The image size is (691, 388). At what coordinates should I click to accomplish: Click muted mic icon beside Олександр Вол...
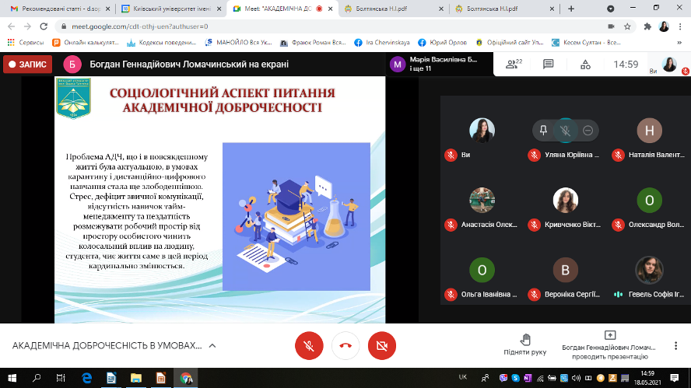click(x=619, y=225)
